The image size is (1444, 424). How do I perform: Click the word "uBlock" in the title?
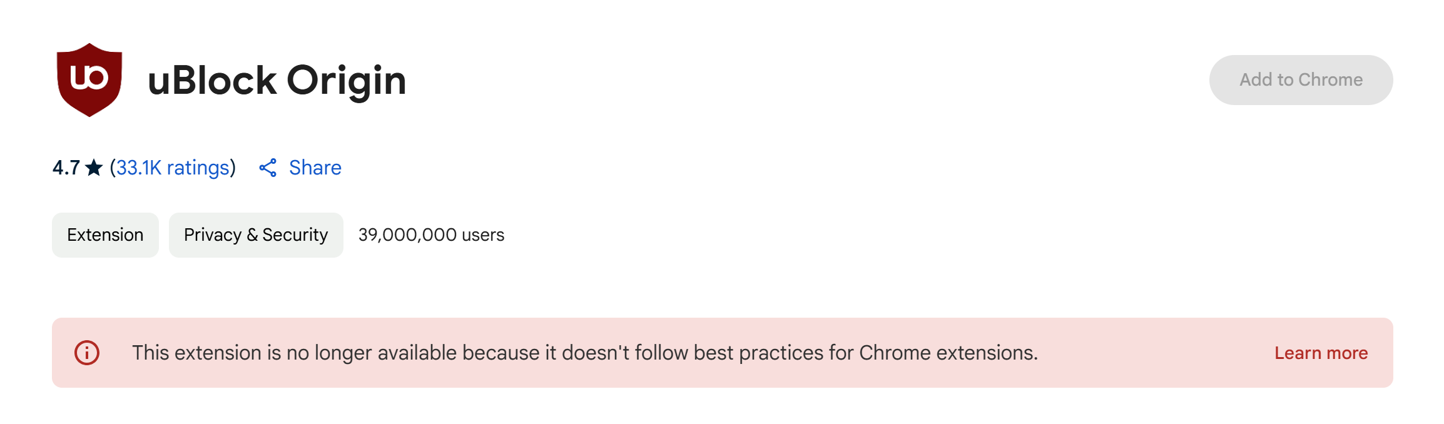[212, 81]
